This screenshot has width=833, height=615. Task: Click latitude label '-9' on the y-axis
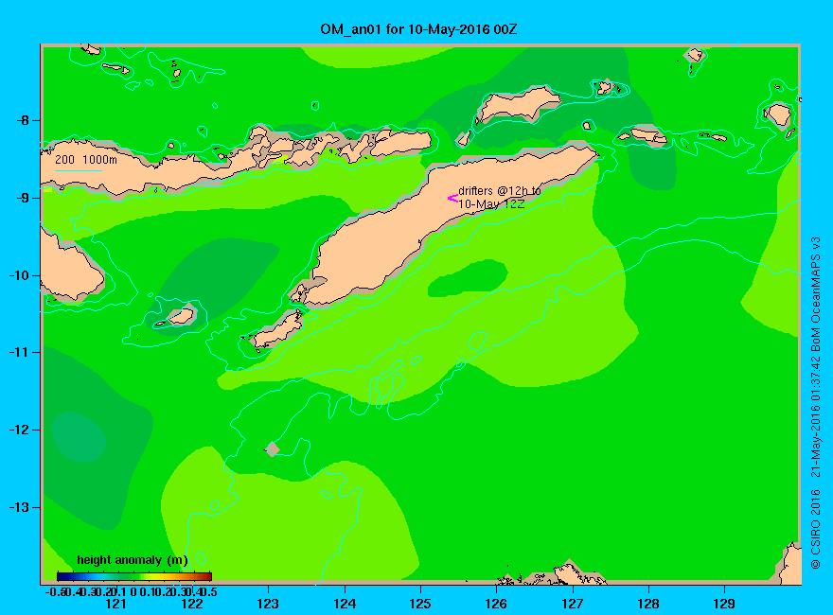click(23, 198)
